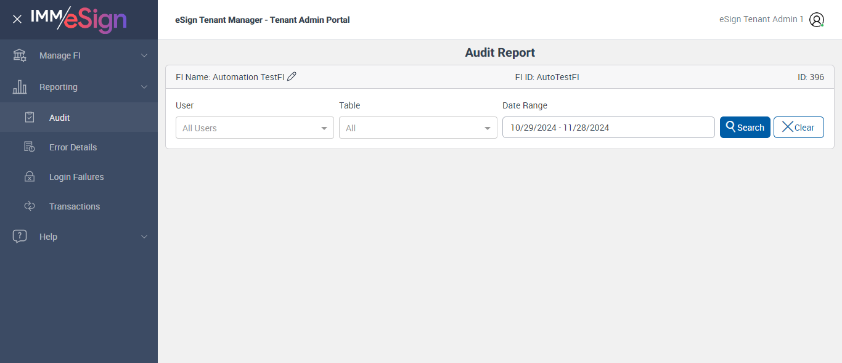Viewport: 842px width, 363px height.
Task: Click the Manage FI bank icon
Action: (20, 55)
